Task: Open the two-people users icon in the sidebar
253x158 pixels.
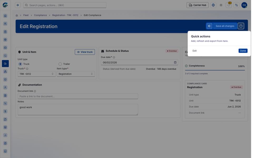Action: [5, 24]
